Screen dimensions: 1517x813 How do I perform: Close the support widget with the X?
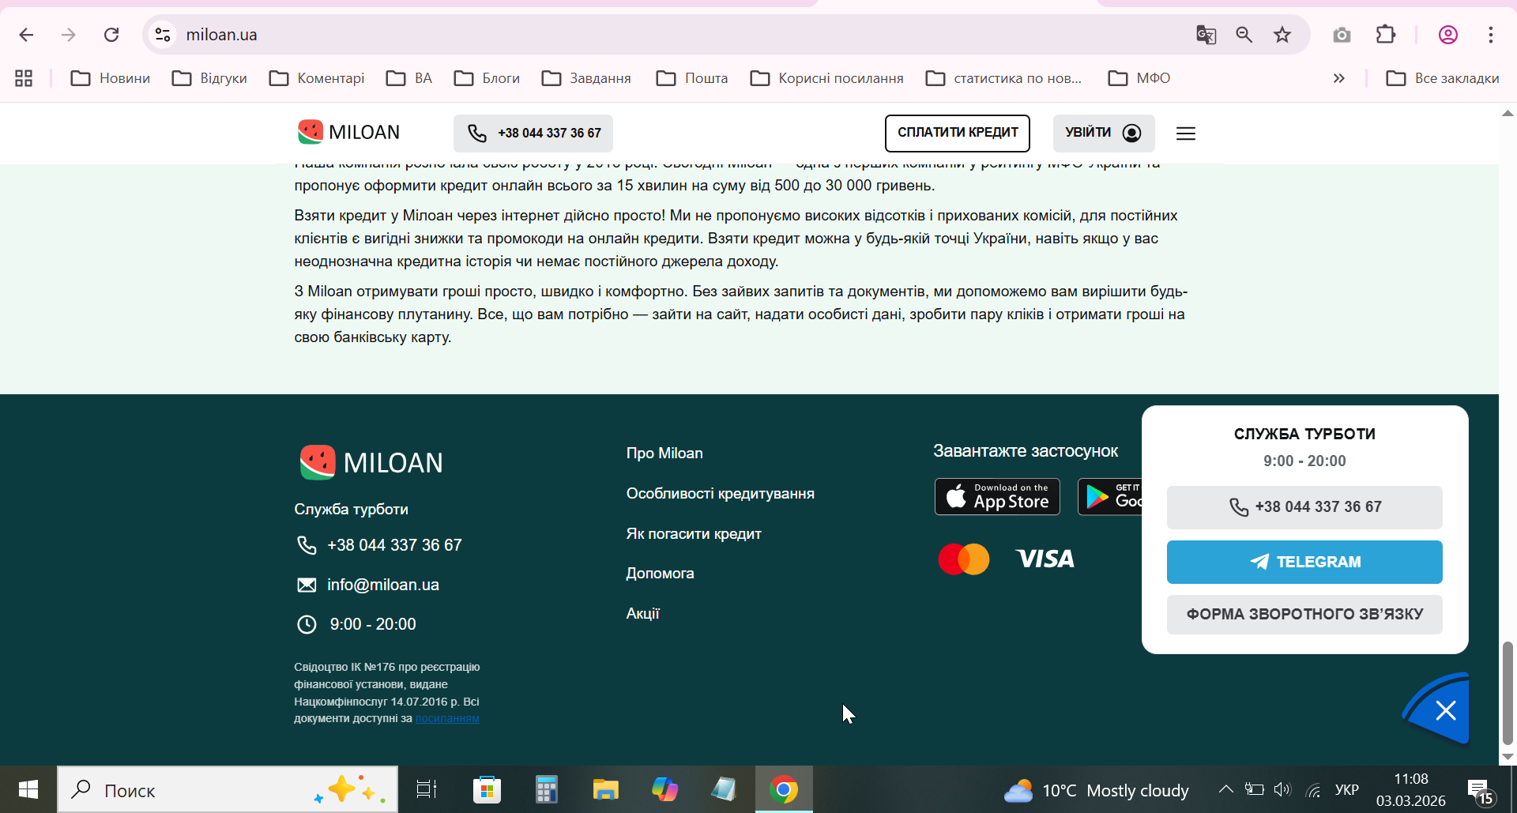point(1446,711)
